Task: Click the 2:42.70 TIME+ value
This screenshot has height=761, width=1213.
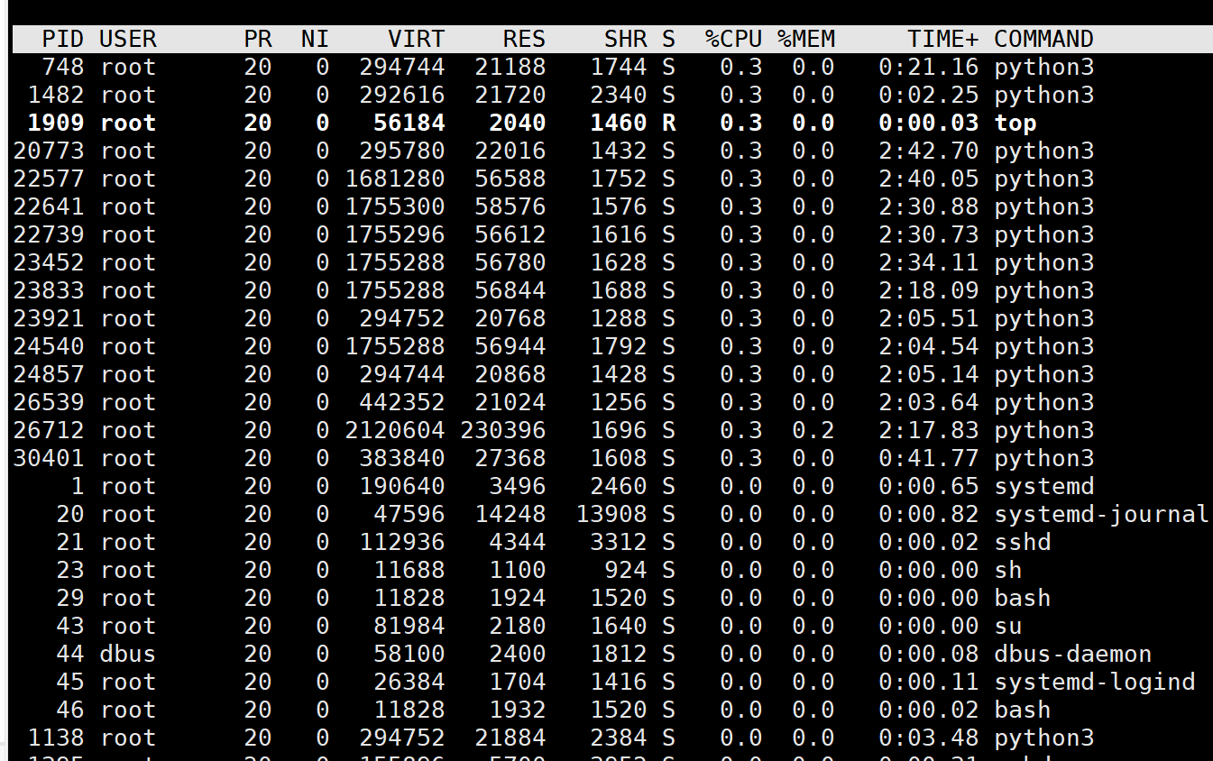Action: click(x=928, y=151)
